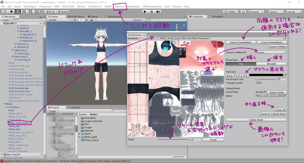Select the Rect transform tool

coord(30,12)
